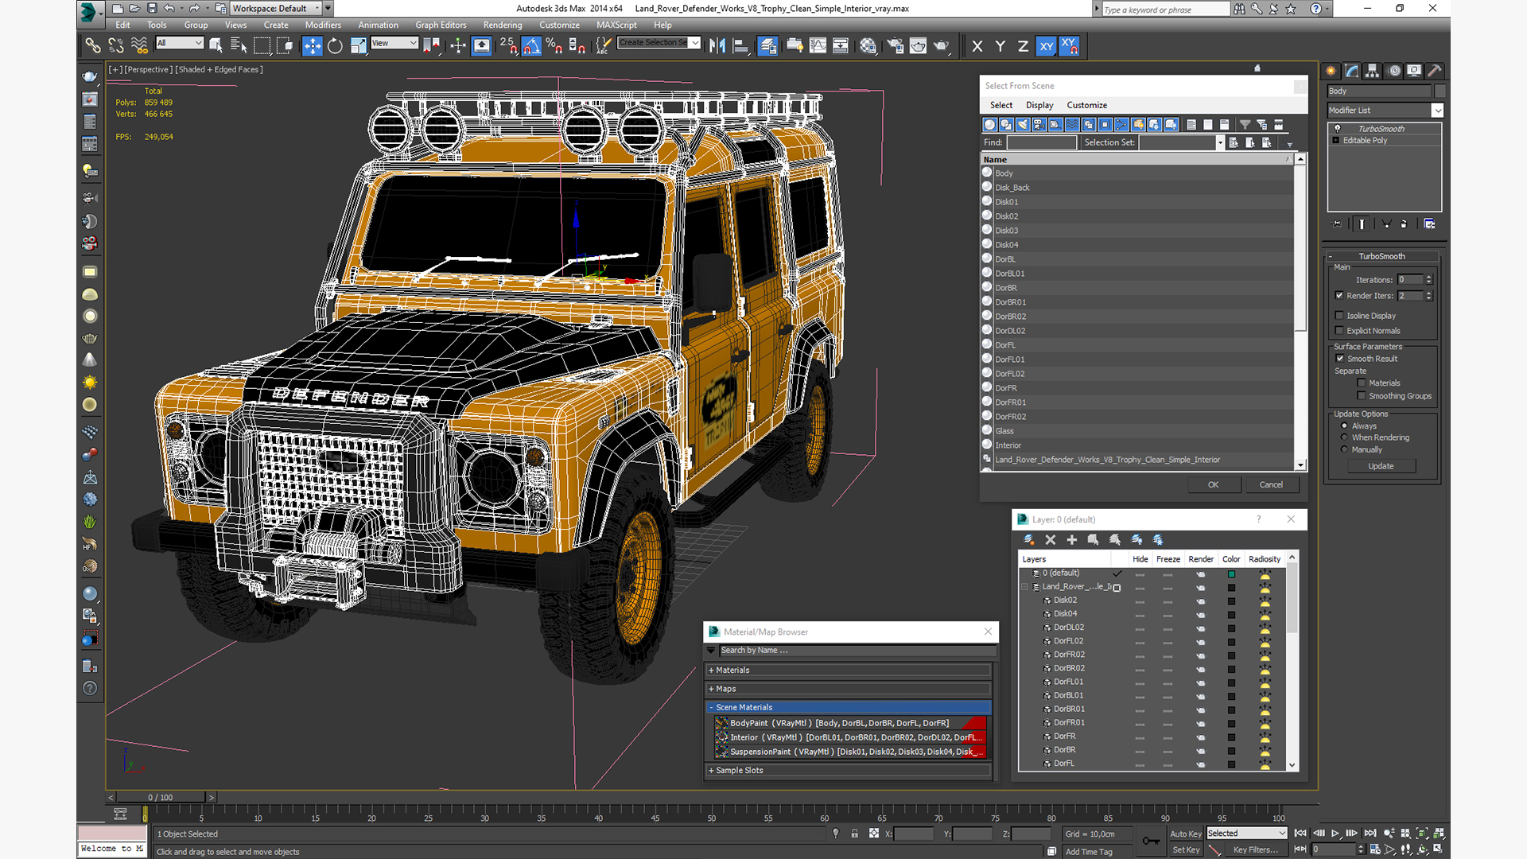Screen dimensions: 1527x859
Task: Click the TurboSmooth Update button
Action: click(1381, 466)
